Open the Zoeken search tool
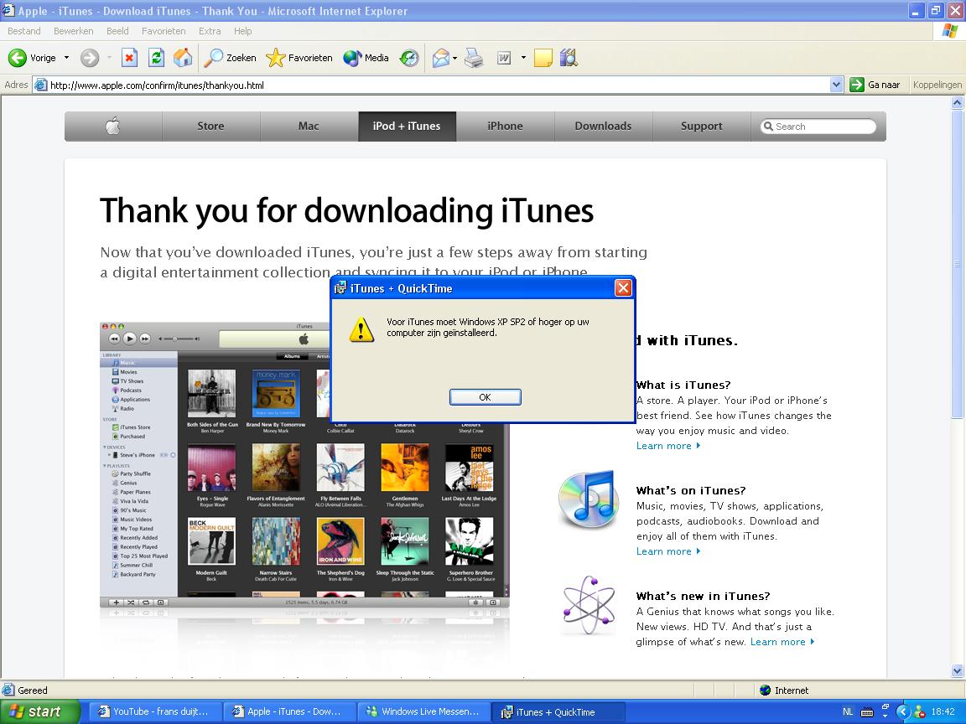 (x=230, y=58)
